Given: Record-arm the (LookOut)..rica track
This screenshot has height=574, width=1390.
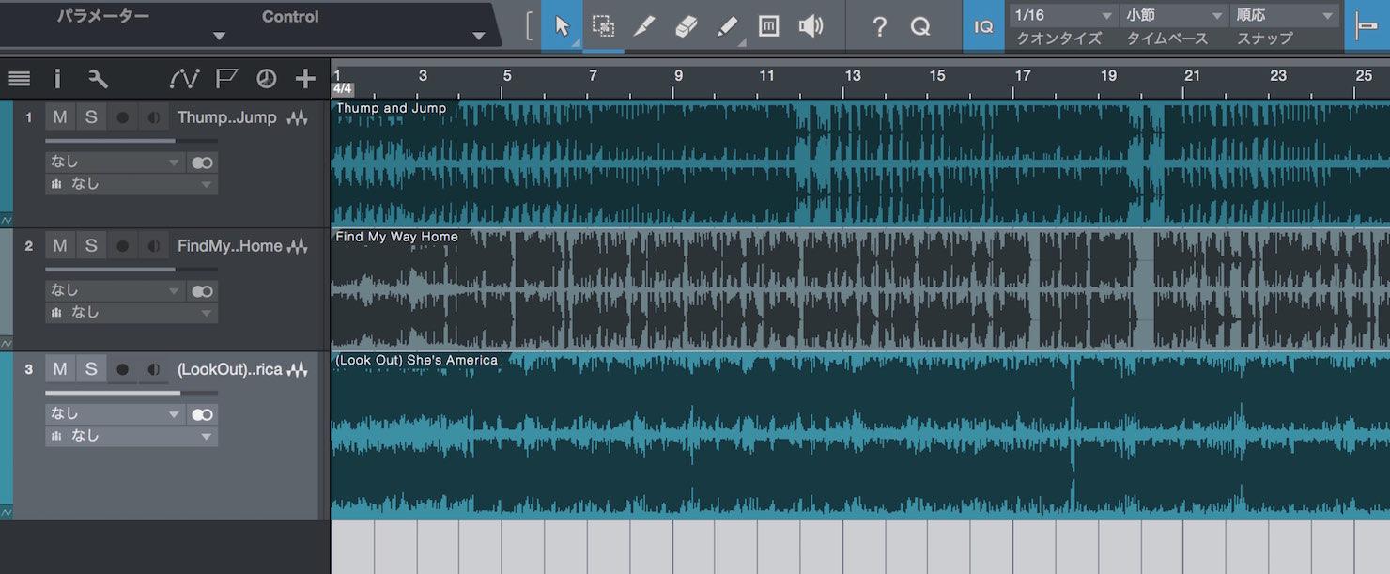Looking at the screenshot, I should (122, 369).
